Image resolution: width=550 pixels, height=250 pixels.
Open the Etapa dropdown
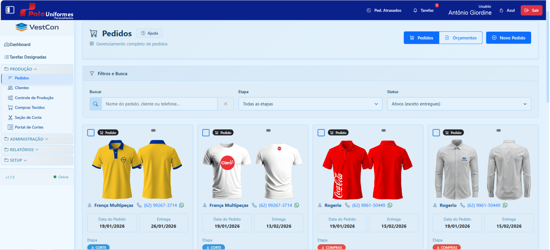(310, 104)
